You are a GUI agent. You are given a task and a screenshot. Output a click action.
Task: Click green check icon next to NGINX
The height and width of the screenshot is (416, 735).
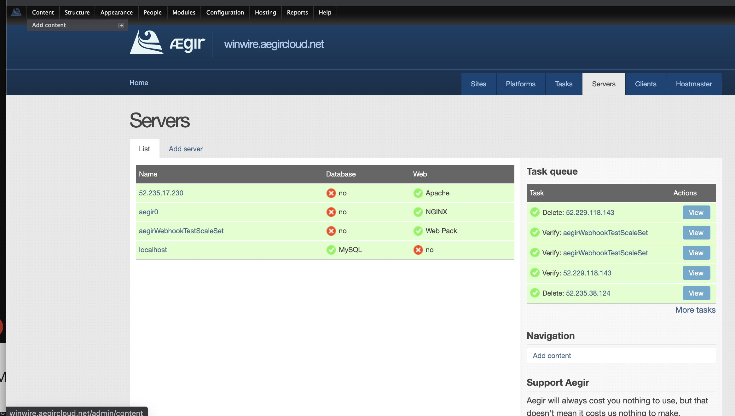[x=418, y=212]
